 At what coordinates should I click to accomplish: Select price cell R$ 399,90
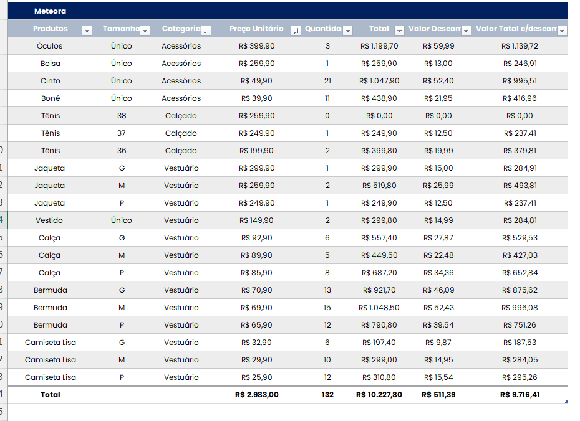[x=256, y=46]
